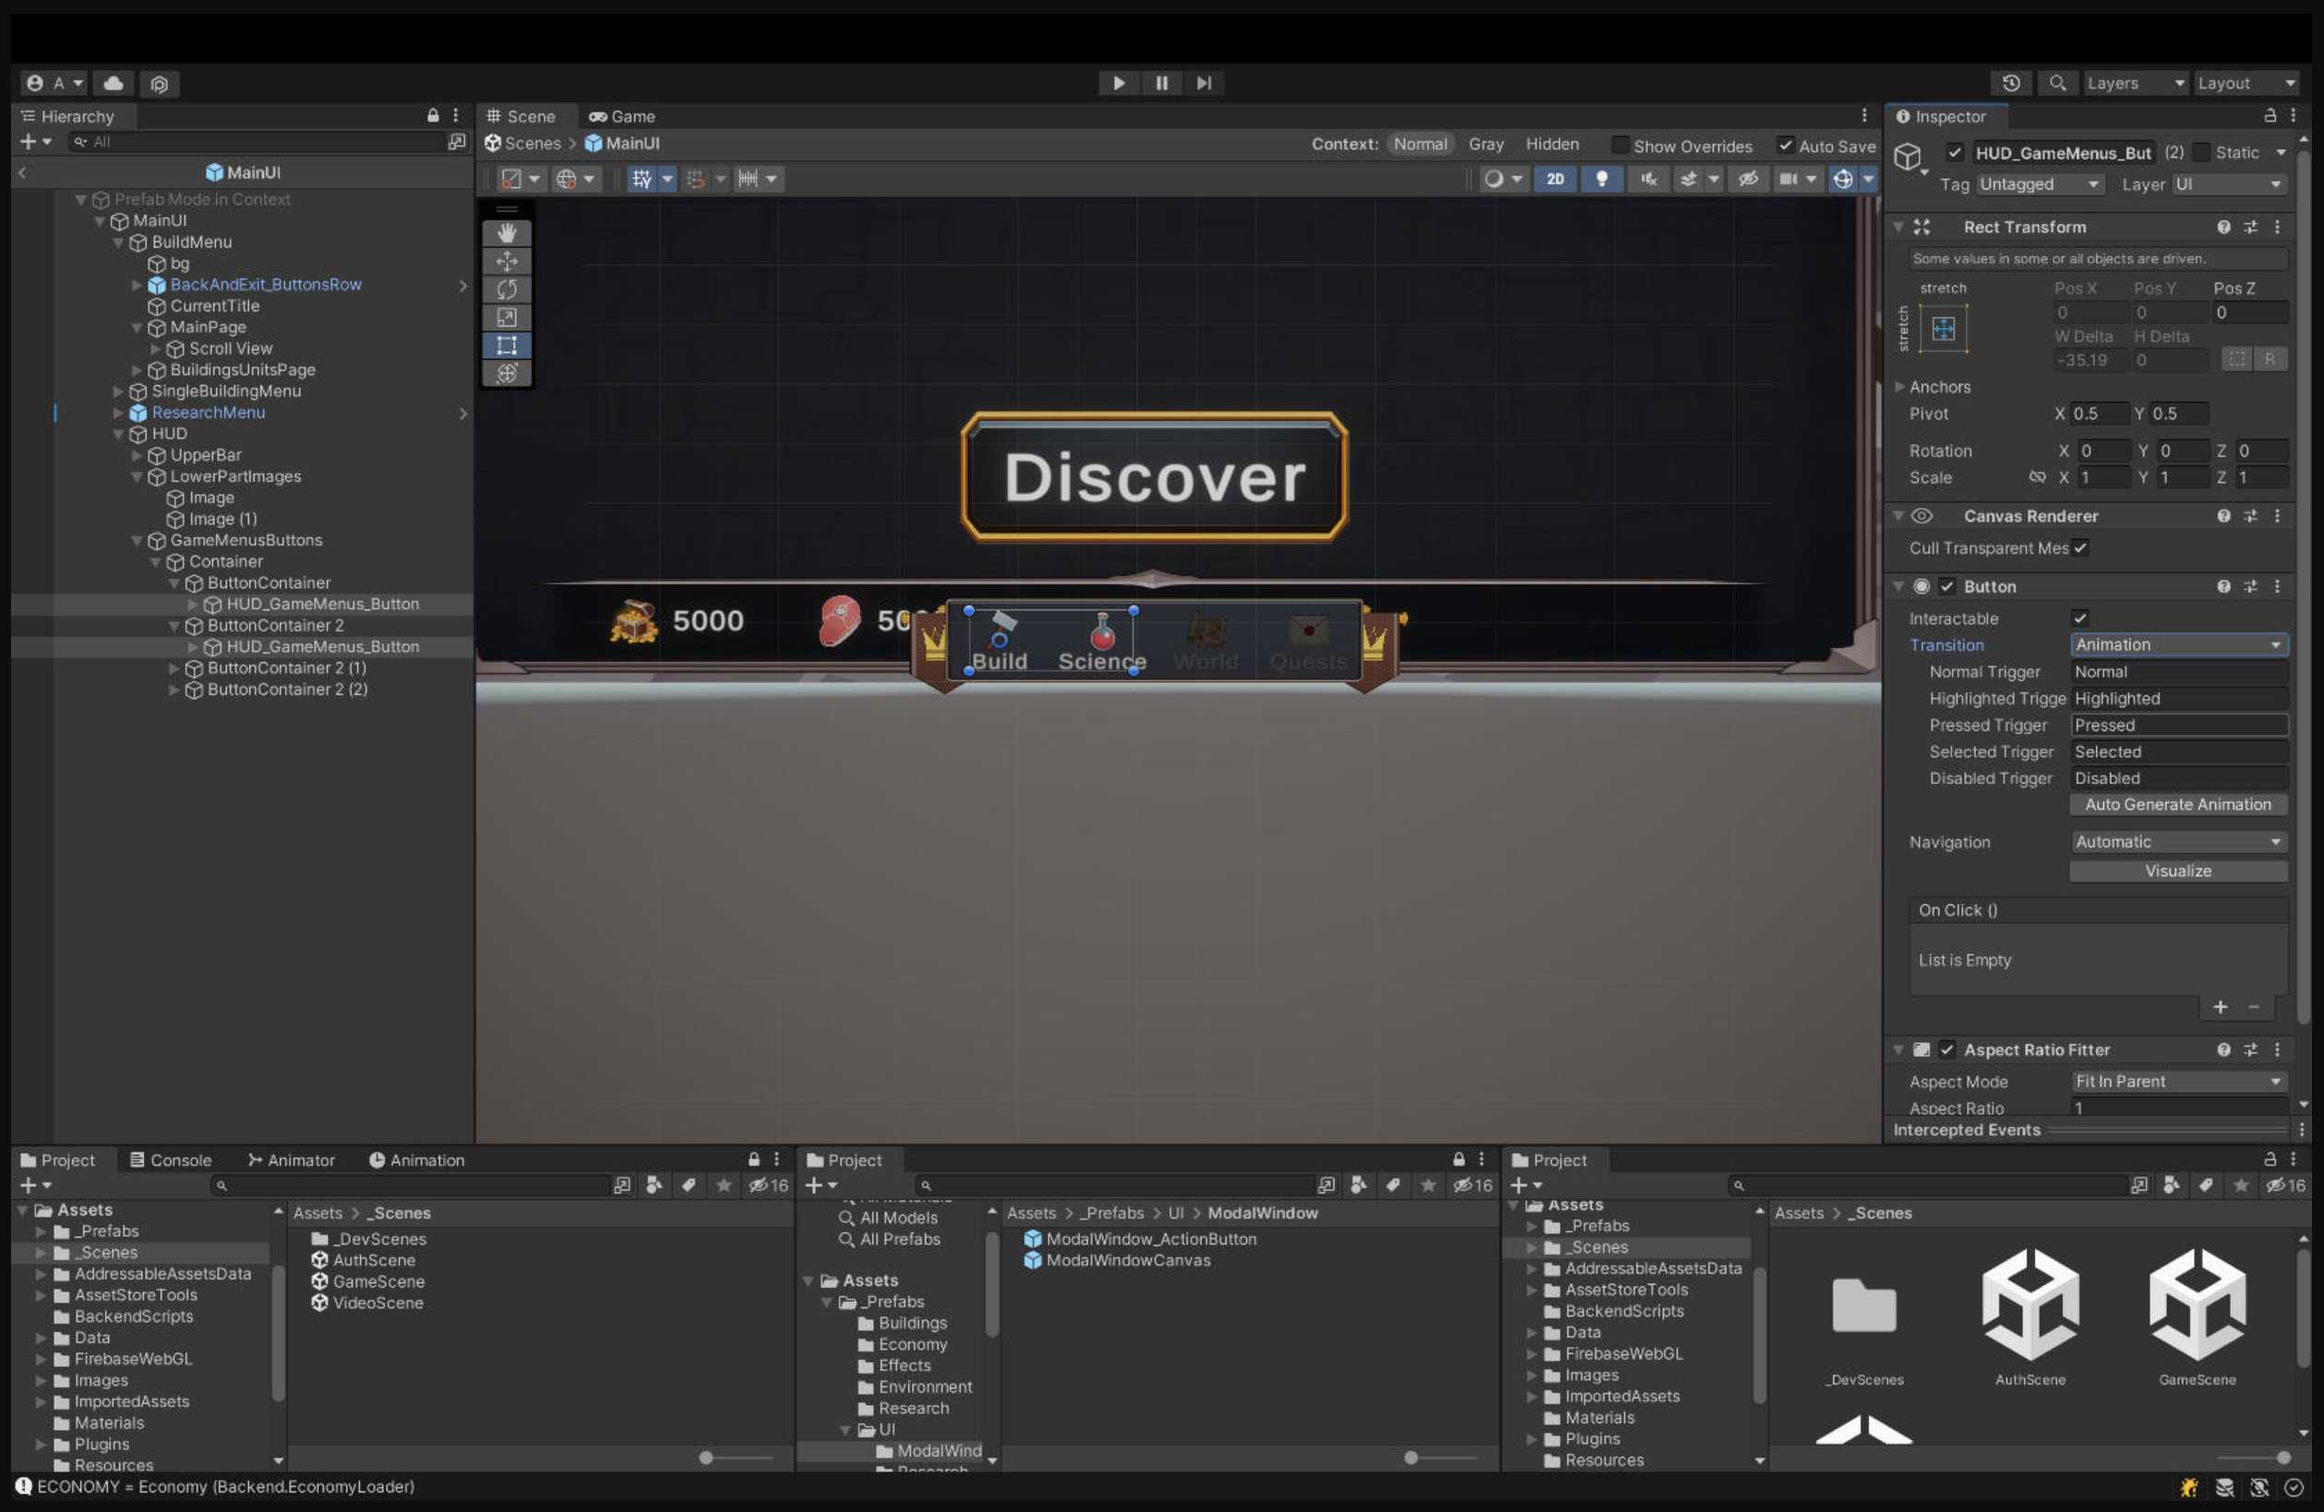Image resolution: width=2324 pixels, height=1512 pixels.
Task: Disable the Aspect Ratio Fitter component checkbox
Action: (1947, 1050)
